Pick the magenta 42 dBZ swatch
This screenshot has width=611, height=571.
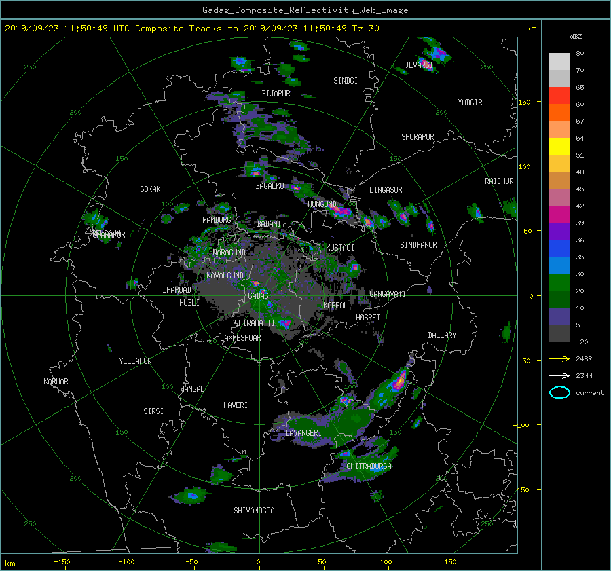pos(559,214)
